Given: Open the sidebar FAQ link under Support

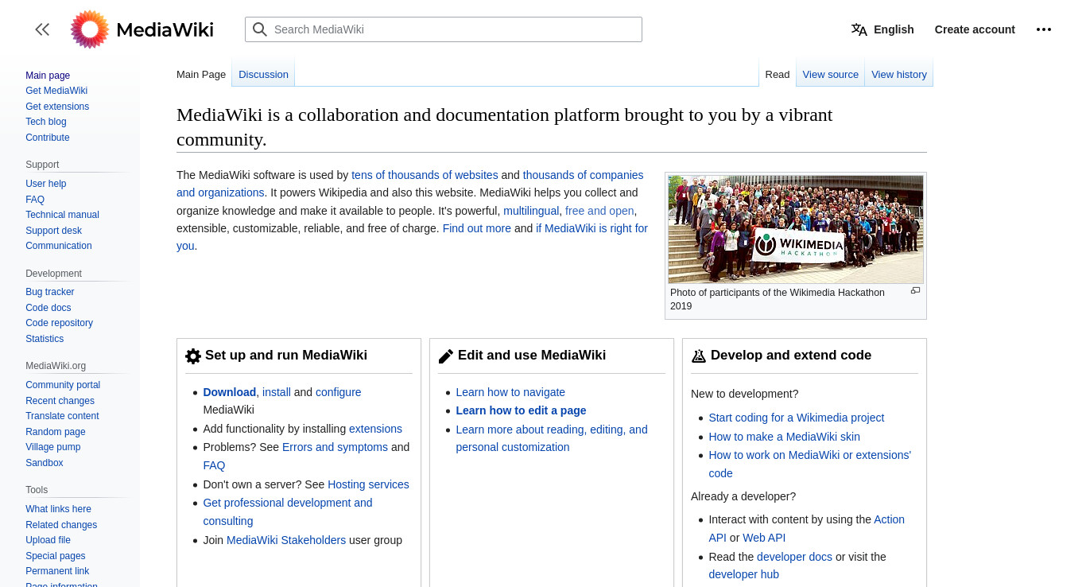Looking at the screenshot, I should [35, 200].
